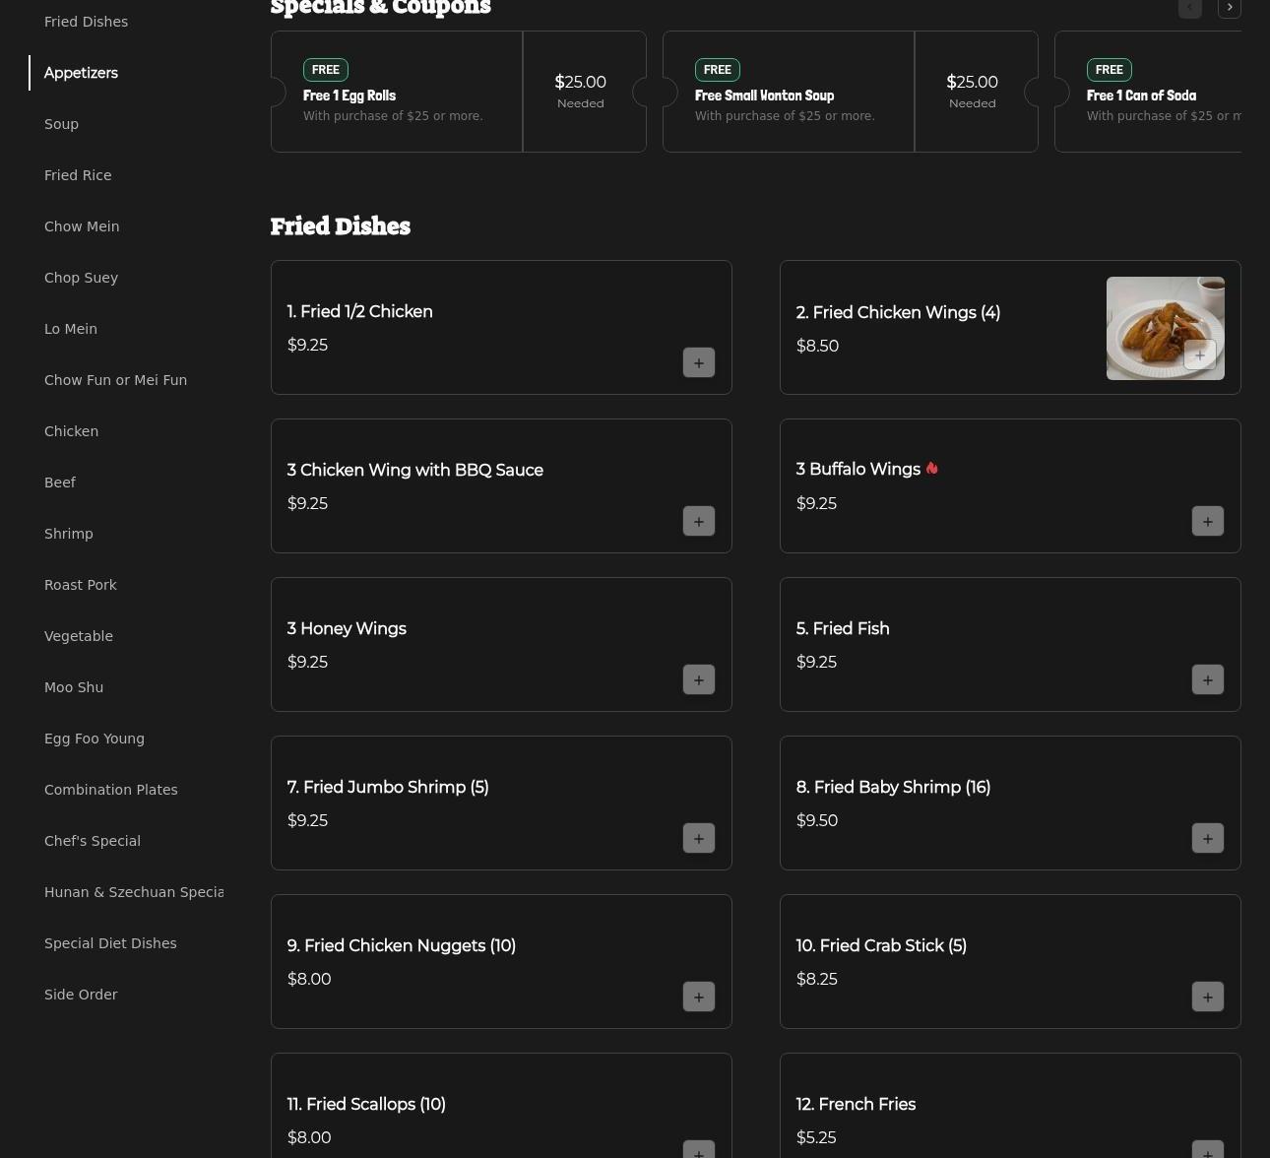
Task: Open Chow Fun or Mei Fun category
Action: click(x=115, y=380)
